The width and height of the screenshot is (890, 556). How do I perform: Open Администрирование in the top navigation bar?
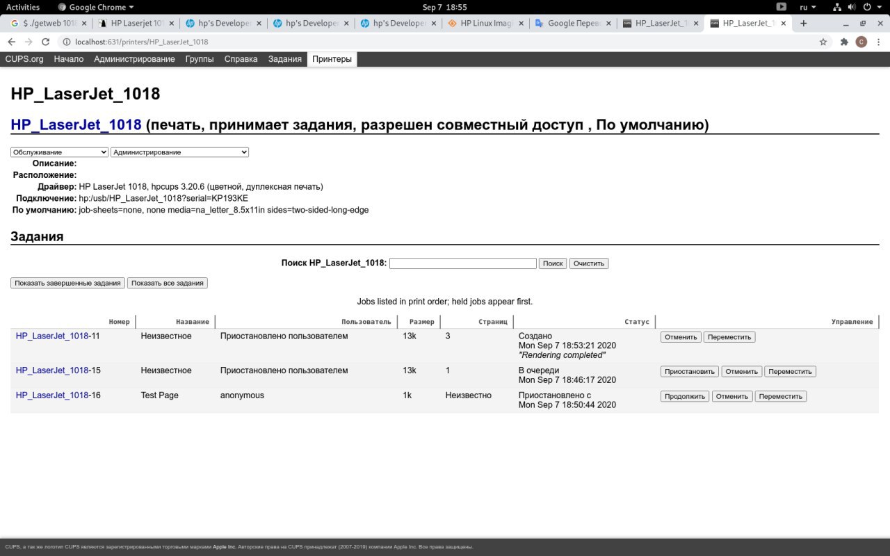(134, 59)
